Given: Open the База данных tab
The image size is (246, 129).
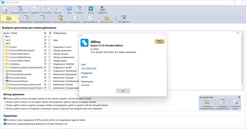Looking at the screenshot, I should [75, 19].
